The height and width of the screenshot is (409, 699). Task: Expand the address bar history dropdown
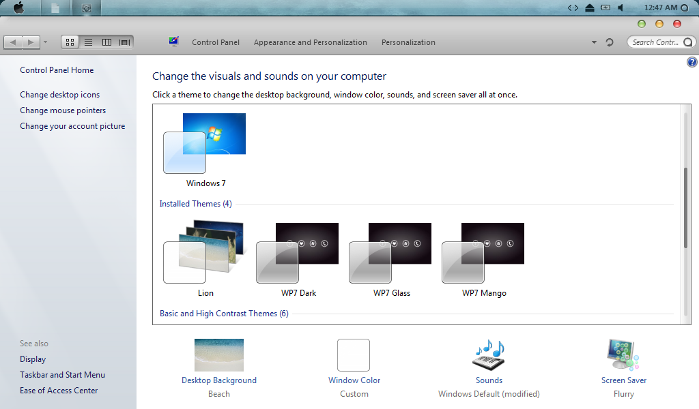594,42
